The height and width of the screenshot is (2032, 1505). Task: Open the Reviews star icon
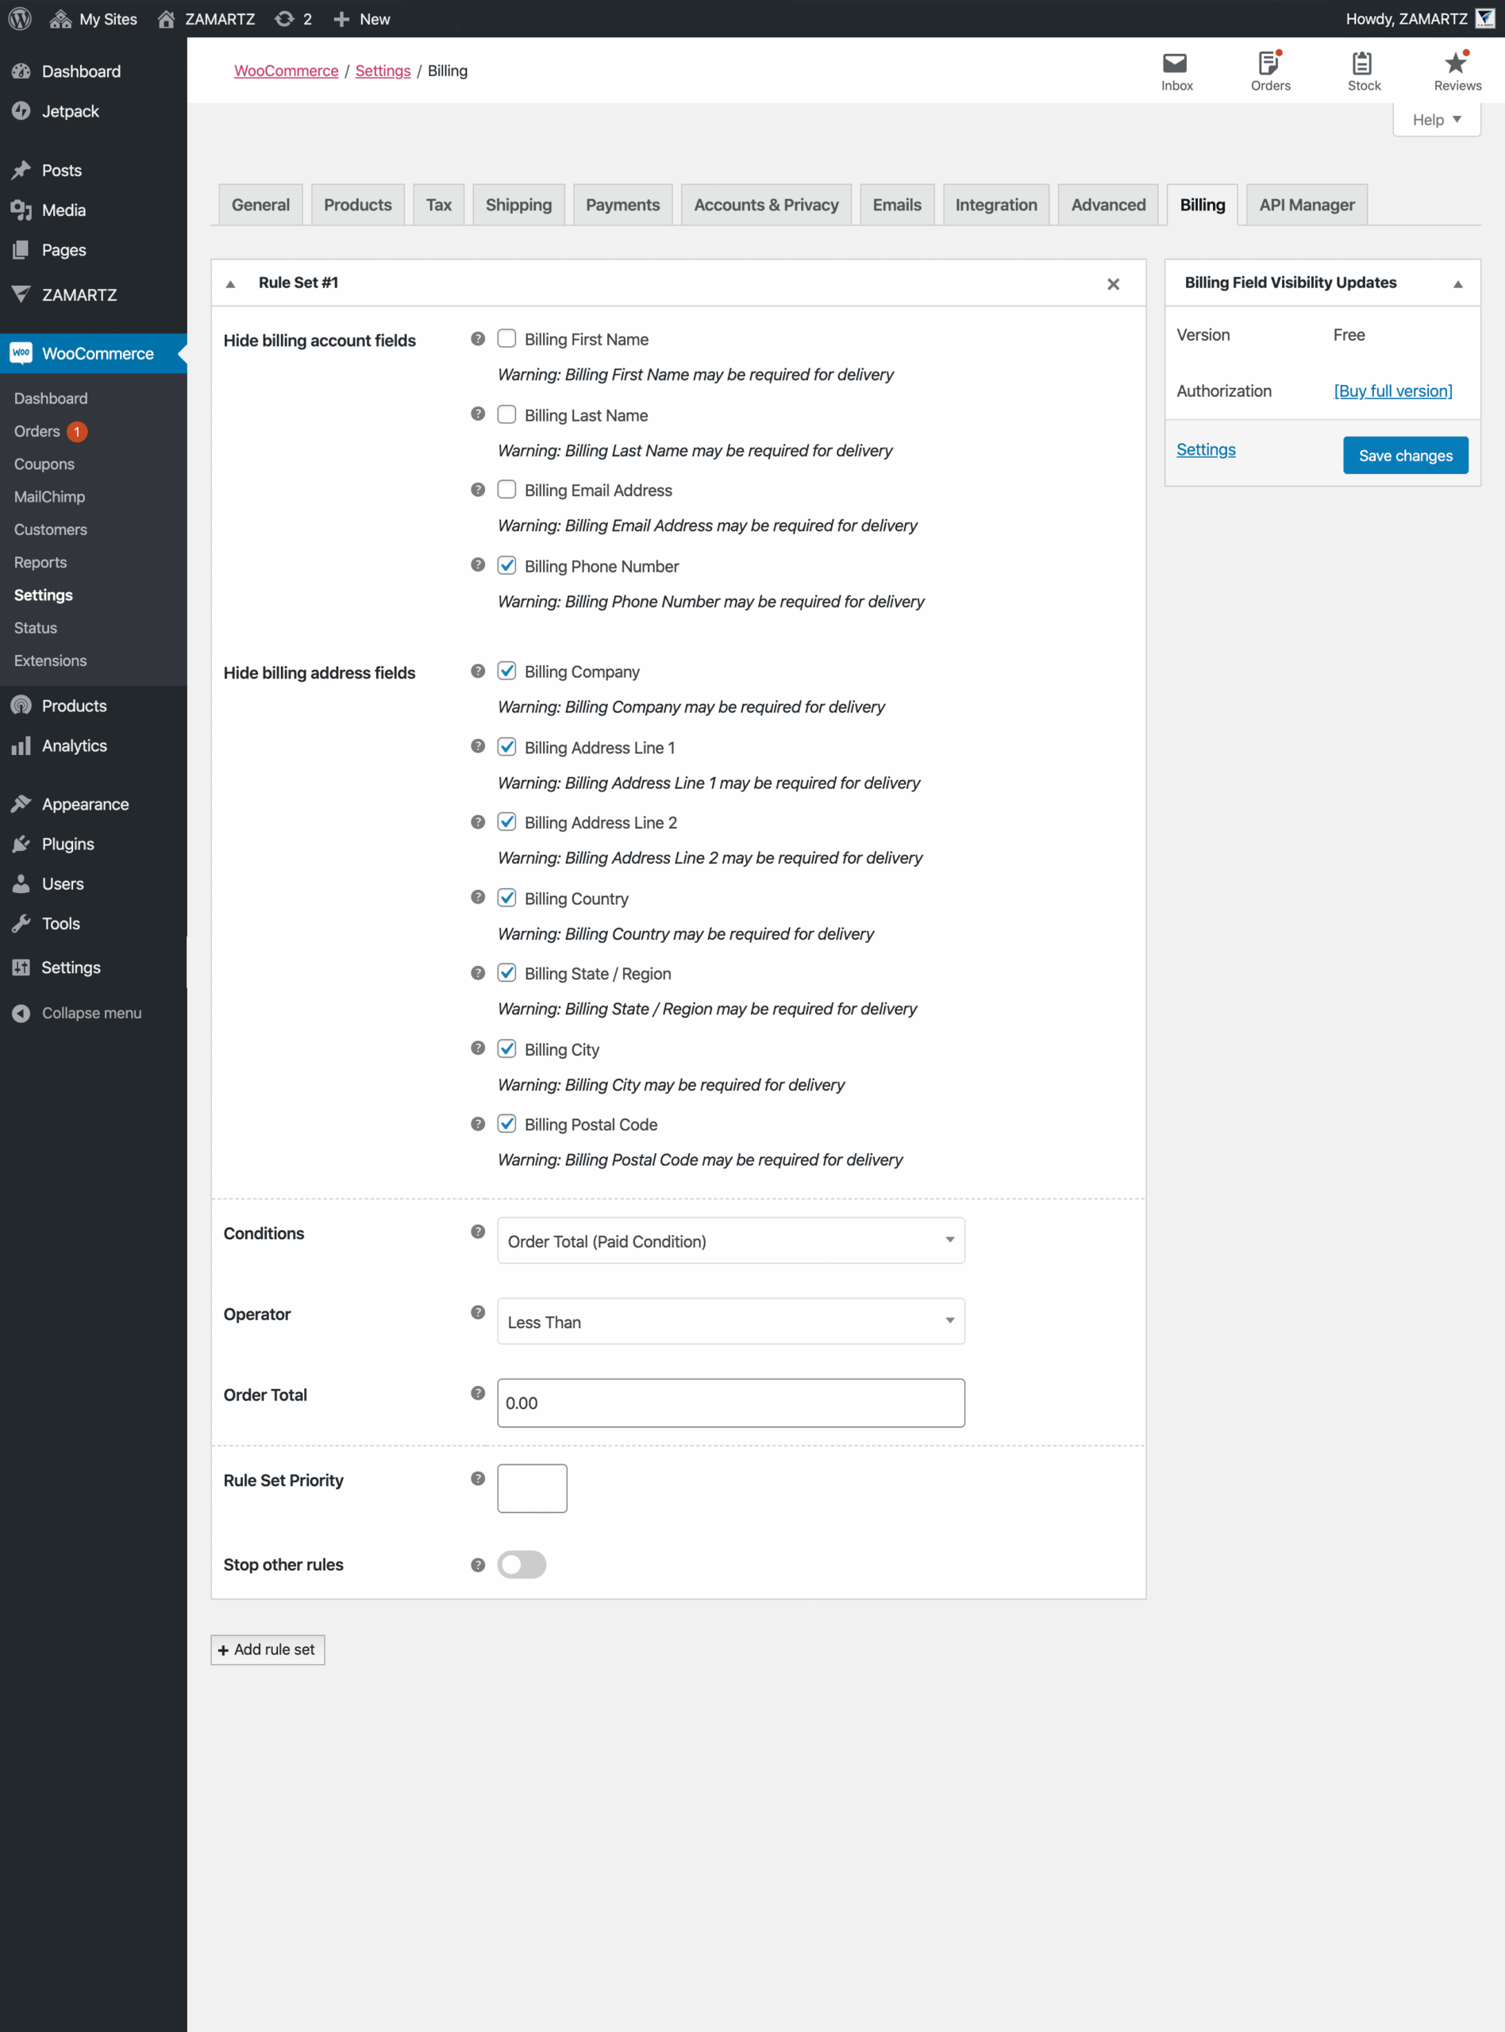click(x=1455, y=71)
